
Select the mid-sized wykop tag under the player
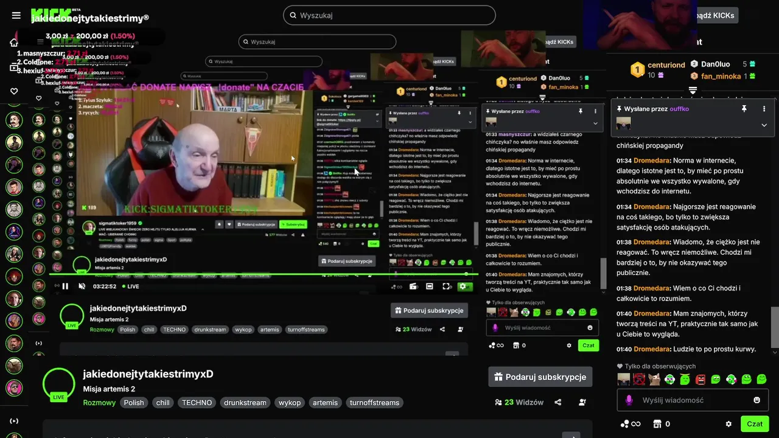[x=243, y=330]
